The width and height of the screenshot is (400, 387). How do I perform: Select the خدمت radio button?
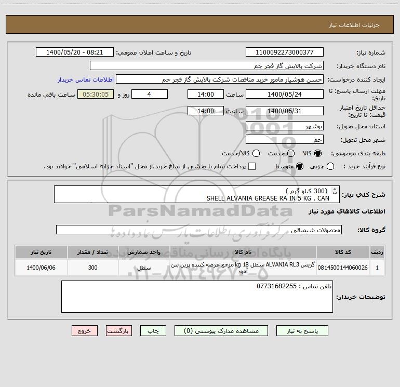tap(291, 153)
